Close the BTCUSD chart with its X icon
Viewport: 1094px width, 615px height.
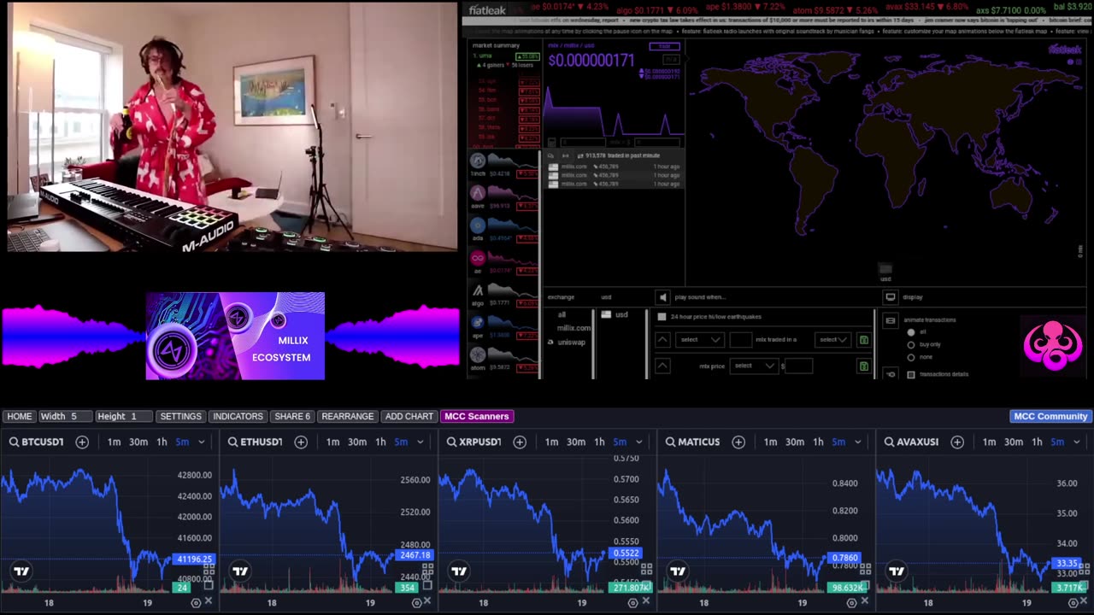[x=208, y=602]
